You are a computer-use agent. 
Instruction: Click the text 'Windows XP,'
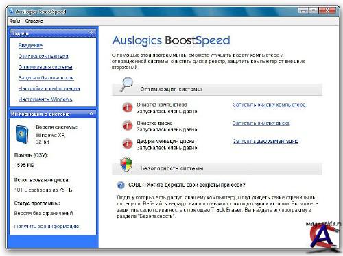[51, 135]
